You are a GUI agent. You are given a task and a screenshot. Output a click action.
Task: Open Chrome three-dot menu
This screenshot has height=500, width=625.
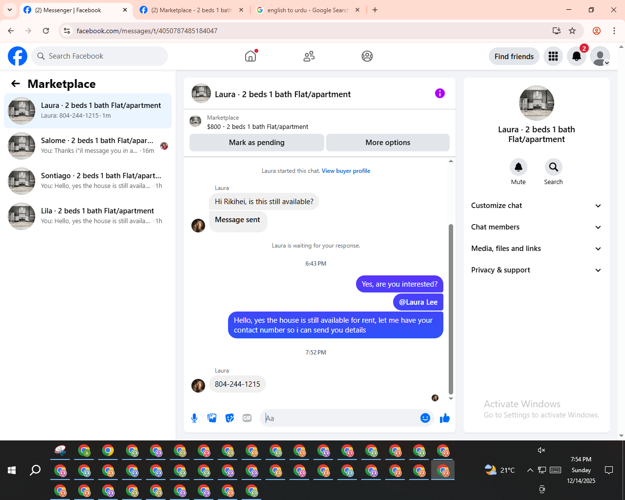coord(614,31)
